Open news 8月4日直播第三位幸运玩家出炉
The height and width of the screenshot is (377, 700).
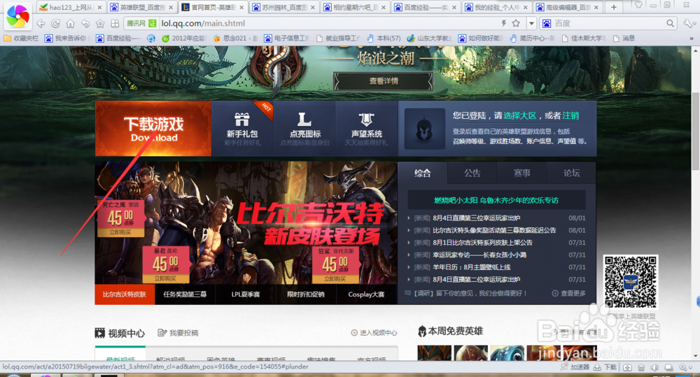tap(476, 218)
